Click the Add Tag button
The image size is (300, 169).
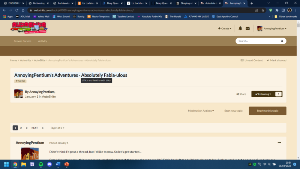(20, 81)
